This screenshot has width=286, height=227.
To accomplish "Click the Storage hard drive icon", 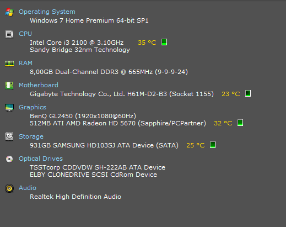I will point(9,136).
